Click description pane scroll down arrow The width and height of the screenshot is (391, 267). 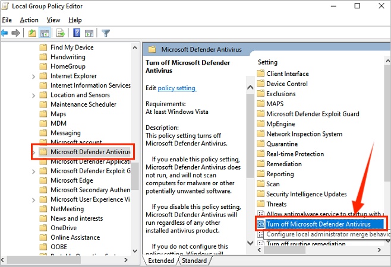point(250,242)
